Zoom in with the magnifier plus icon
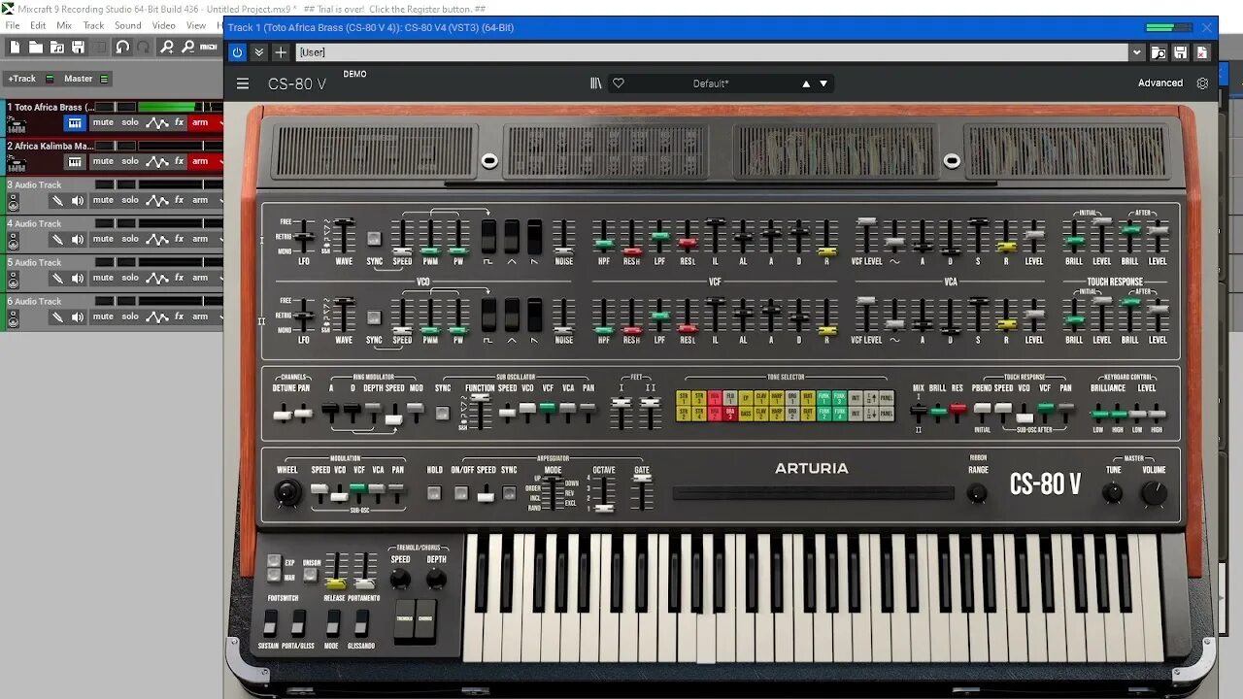This screenshot has height=699, width=1243. click(x=167, y=47)
